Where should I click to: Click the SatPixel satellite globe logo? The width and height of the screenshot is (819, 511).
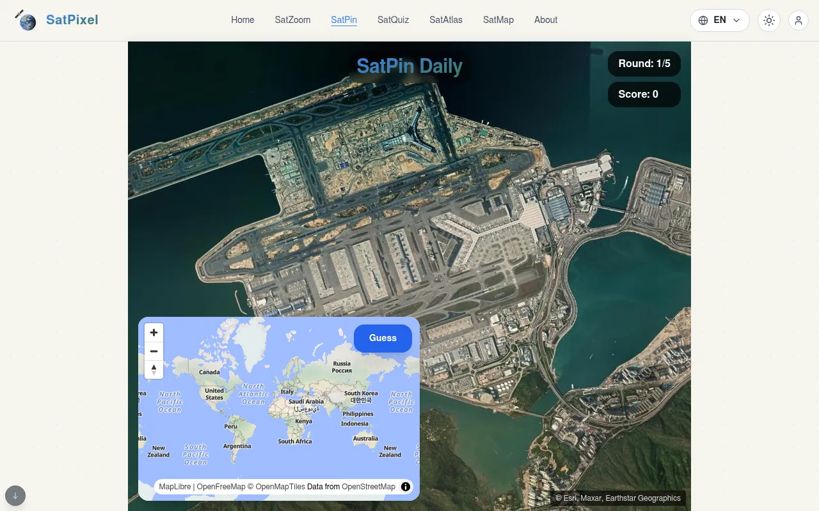click(26, 20)
